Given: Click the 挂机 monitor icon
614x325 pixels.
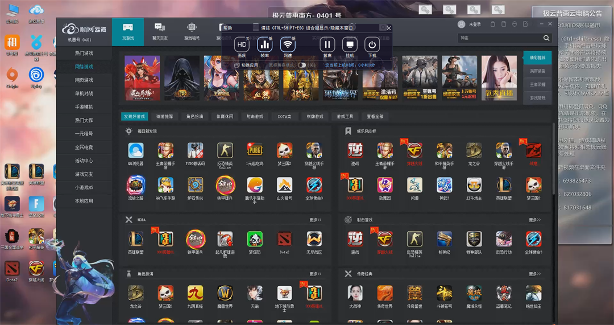Looking at the screenshot, I should tap(350, 45).
